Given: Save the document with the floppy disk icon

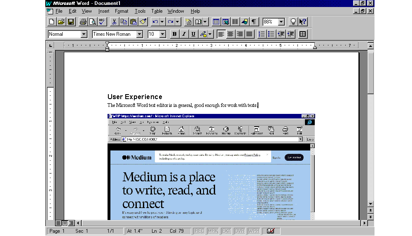Looking at the screenshot, I should [x=71, y=22].
